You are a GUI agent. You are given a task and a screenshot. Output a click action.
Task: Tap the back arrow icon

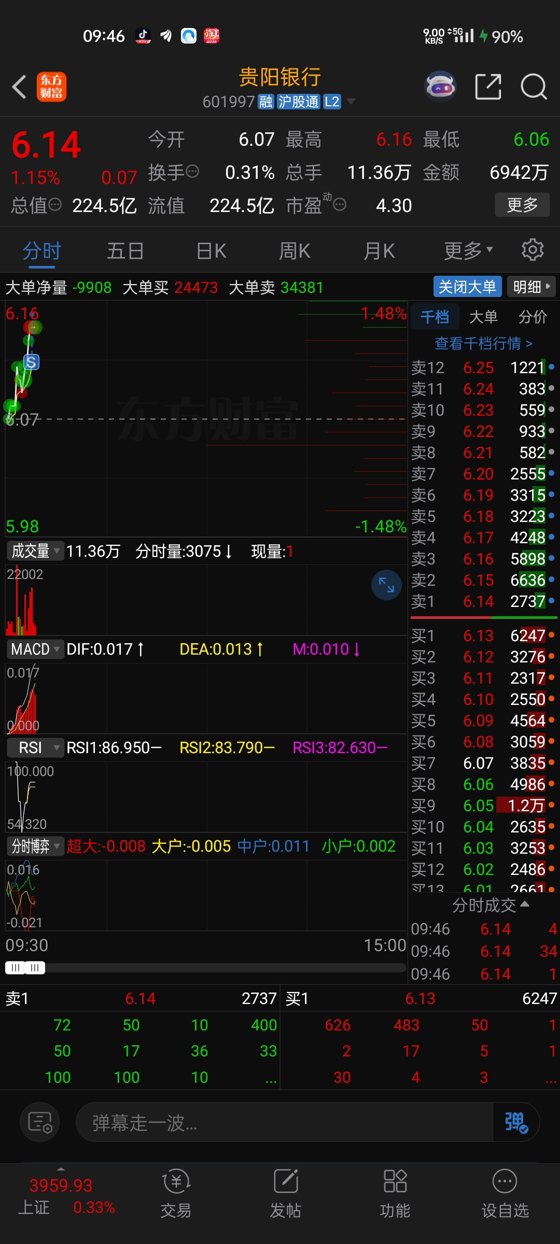(19, 87)
